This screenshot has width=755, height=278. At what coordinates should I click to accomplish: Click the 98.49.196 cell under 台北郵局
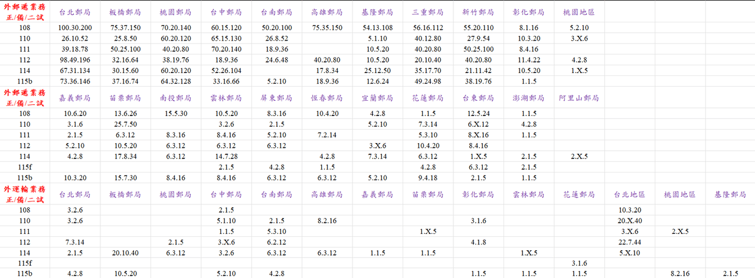pyautogui.click(x=75, y=59)
